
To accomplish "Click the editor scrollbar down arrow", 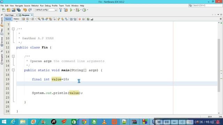I will pos(219,113).
